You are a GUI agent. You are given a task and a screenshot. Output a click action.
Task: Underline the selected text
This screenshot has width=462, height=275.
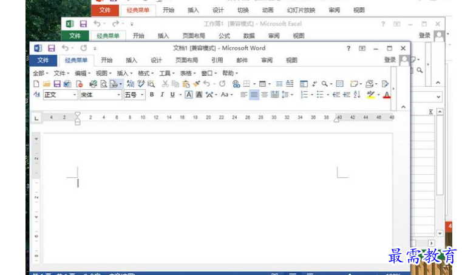click(x=172, y=95)
